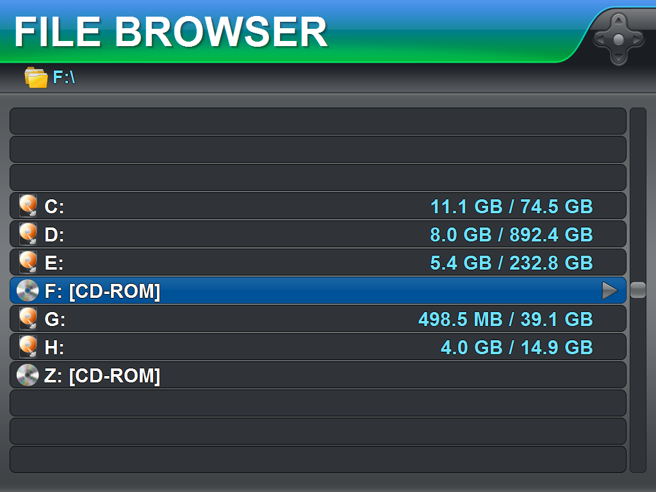
Task: Select the C: drive label text
Action: (54, 207)
